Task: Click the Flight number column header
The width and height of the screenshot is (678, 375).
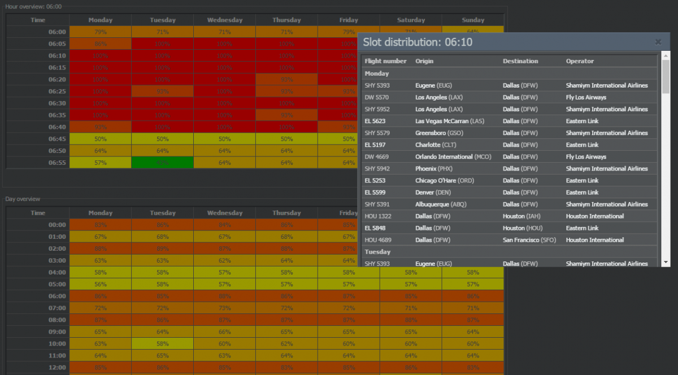Action: (x=386, y=61)
